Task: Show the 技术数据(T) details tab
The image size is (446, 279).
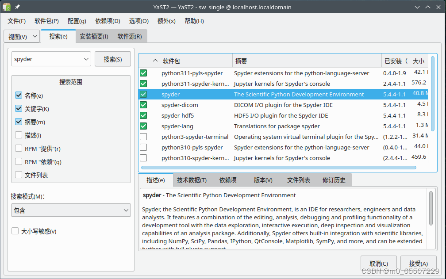Action: (x=192, y=180)
